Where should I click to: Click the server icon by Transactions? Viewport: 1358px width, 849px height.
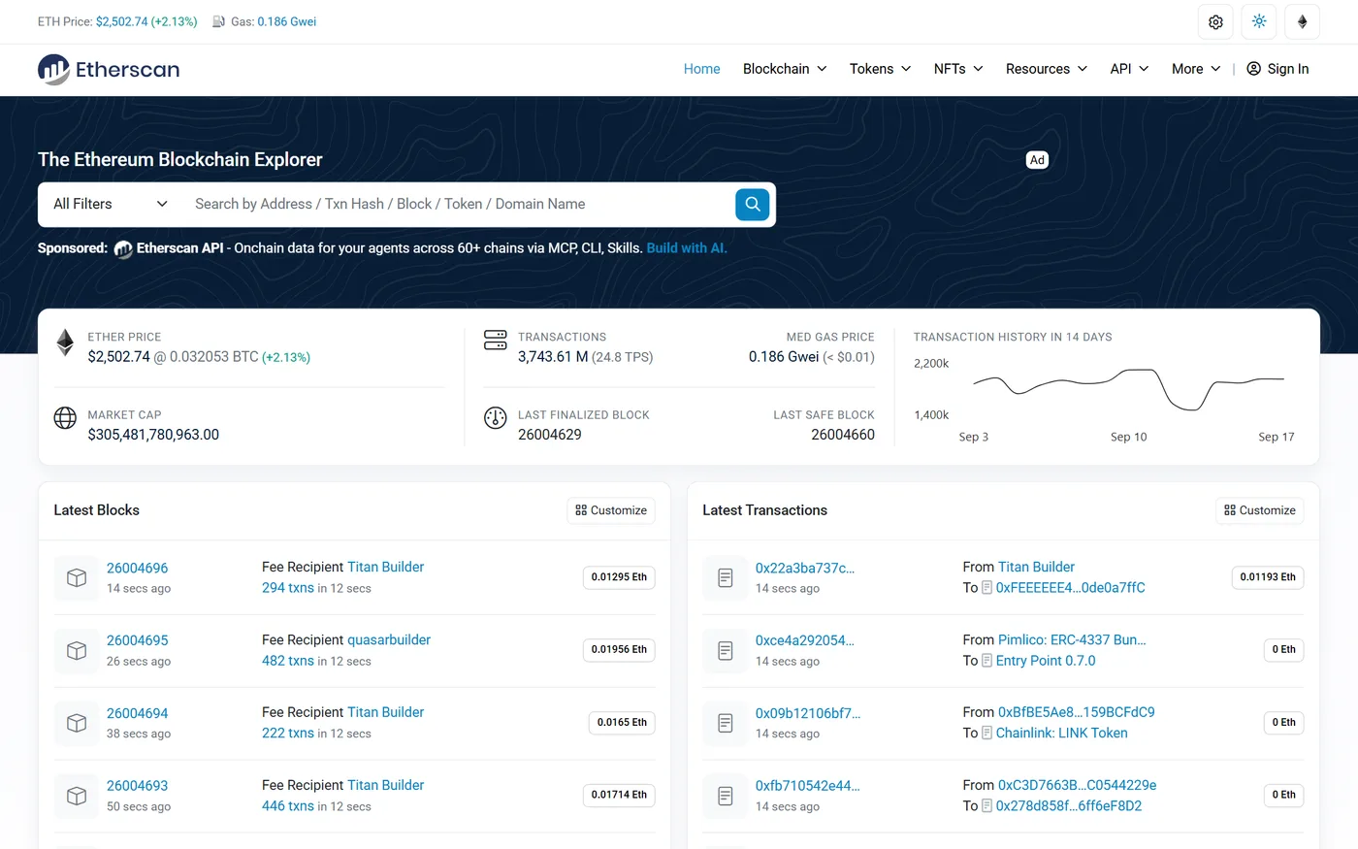(496, 340)
